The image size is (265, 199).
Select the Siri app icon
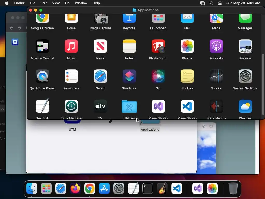point(158,76)
